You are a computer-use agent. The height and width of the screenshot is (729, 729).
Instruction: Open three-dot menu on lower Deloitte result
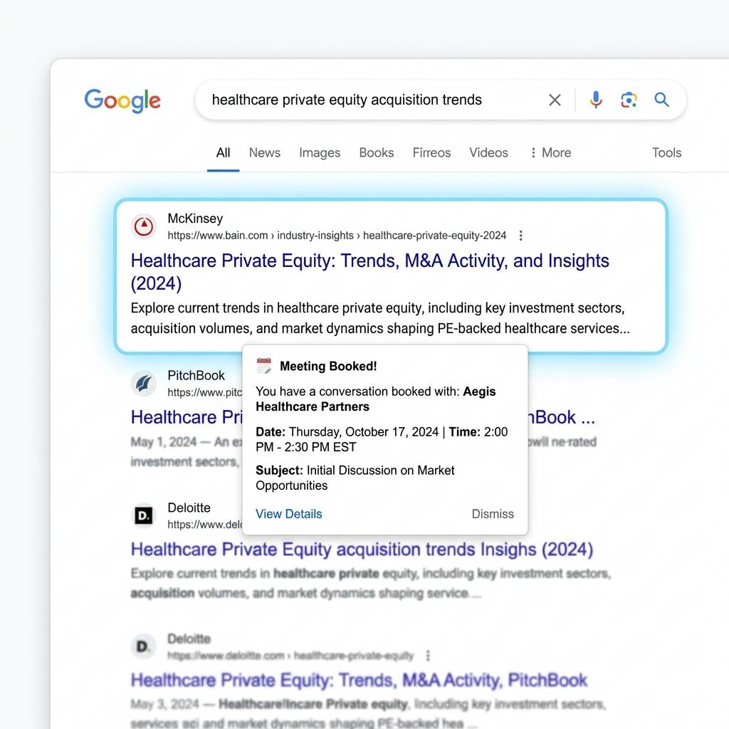pos(428,656)
